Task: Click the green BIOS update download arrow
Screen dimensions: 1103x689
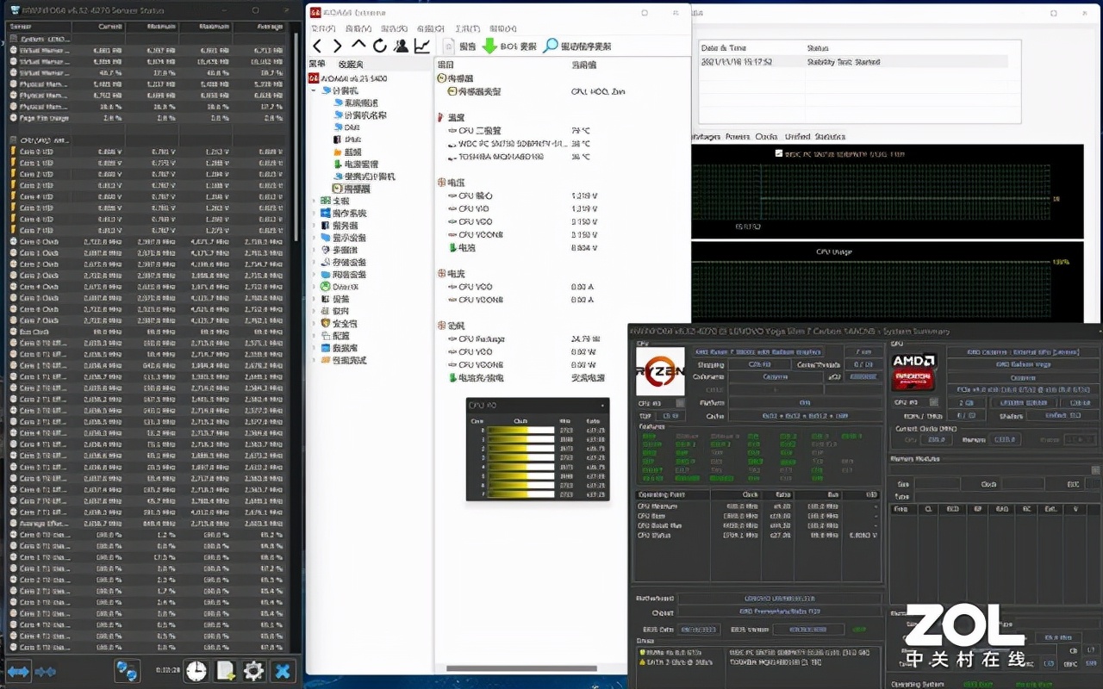Action: click(x=489, y=47)
